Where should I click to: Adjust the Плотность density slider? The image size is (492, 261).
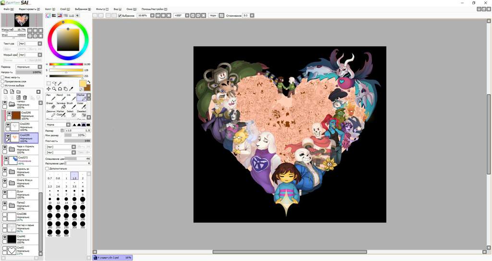[77, 141]
